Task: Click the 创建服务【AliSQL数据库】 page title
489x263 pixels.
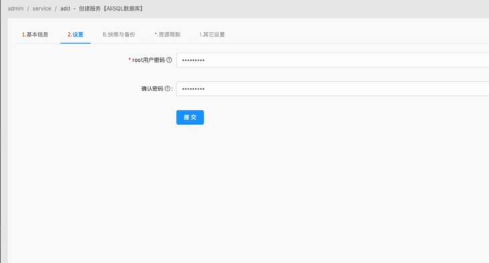Action: 112,9
